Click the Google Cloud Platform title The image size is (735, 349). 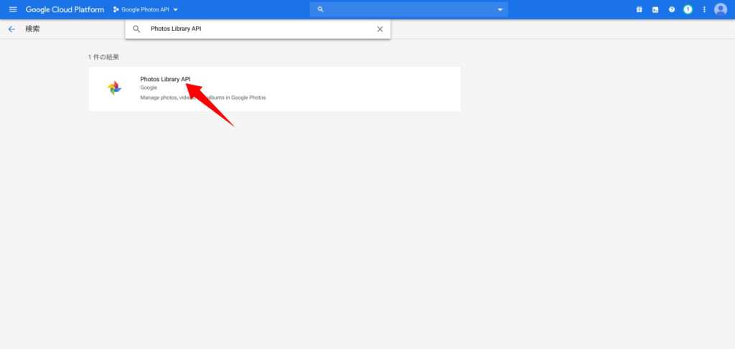(65, 9)
